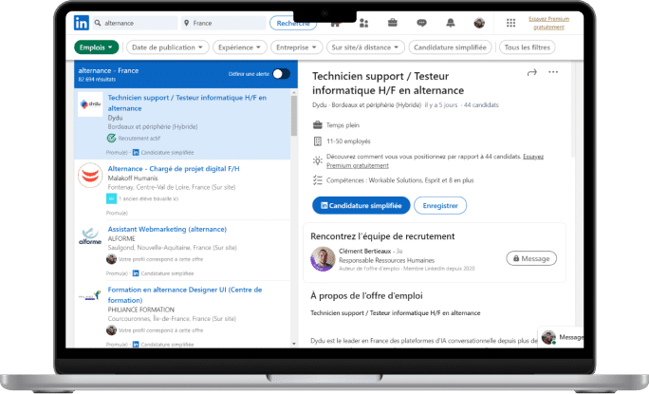Toggle the Définir une alerte switch

[x=281, y=74]
